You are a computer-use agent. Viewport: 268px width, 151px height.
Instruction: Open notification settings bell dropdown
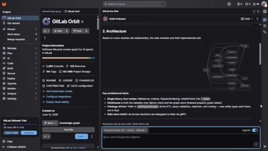click(x=46, y=31)
